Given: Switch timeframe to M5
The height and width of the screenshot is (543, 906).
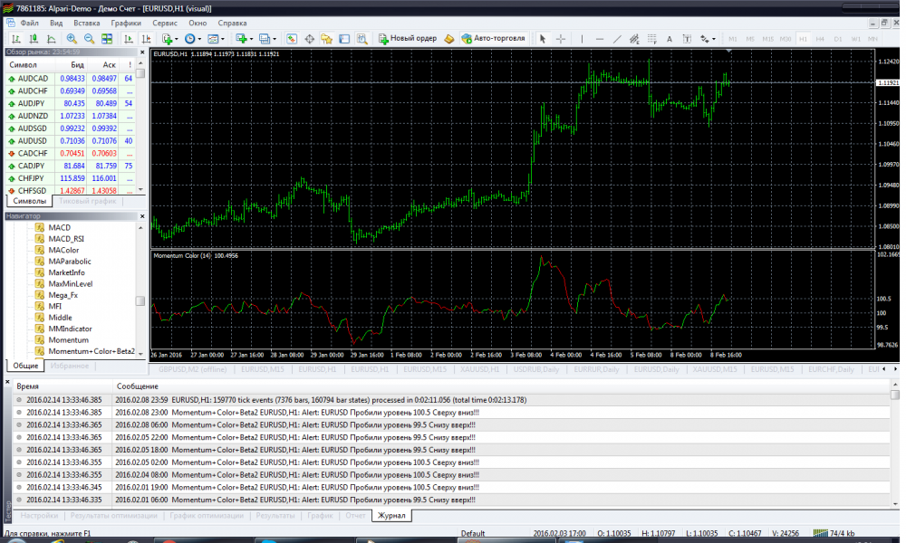Looking at the screenshot, I should pos(750,39).
